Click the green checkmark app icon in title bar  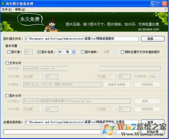click(3, 3)
